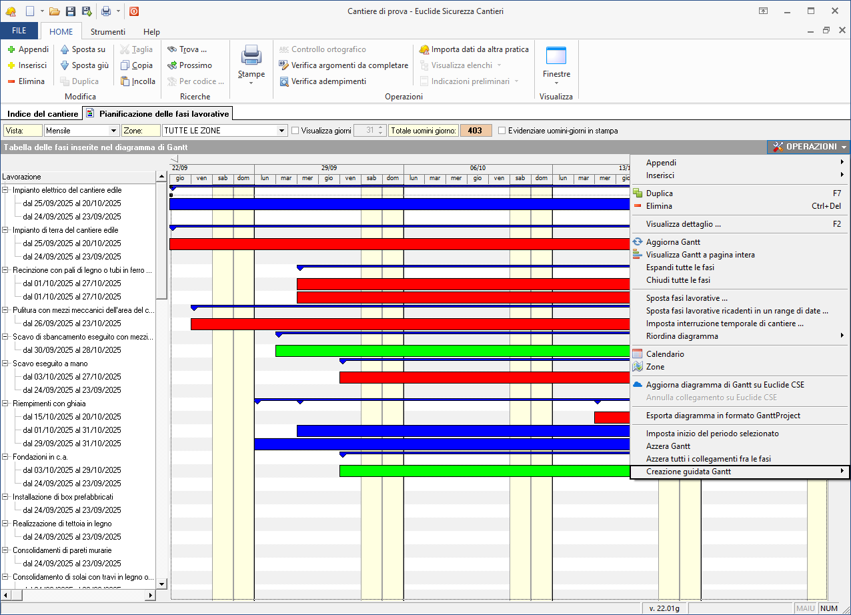Click the Incolla paste icon
The image size is (851, 615).
click(125, 81)
